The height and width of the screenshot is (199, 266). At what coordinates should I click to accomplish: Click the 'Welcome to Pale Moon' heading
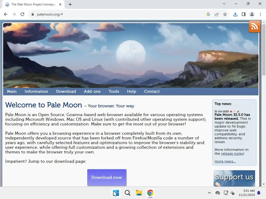coord(44,105)
